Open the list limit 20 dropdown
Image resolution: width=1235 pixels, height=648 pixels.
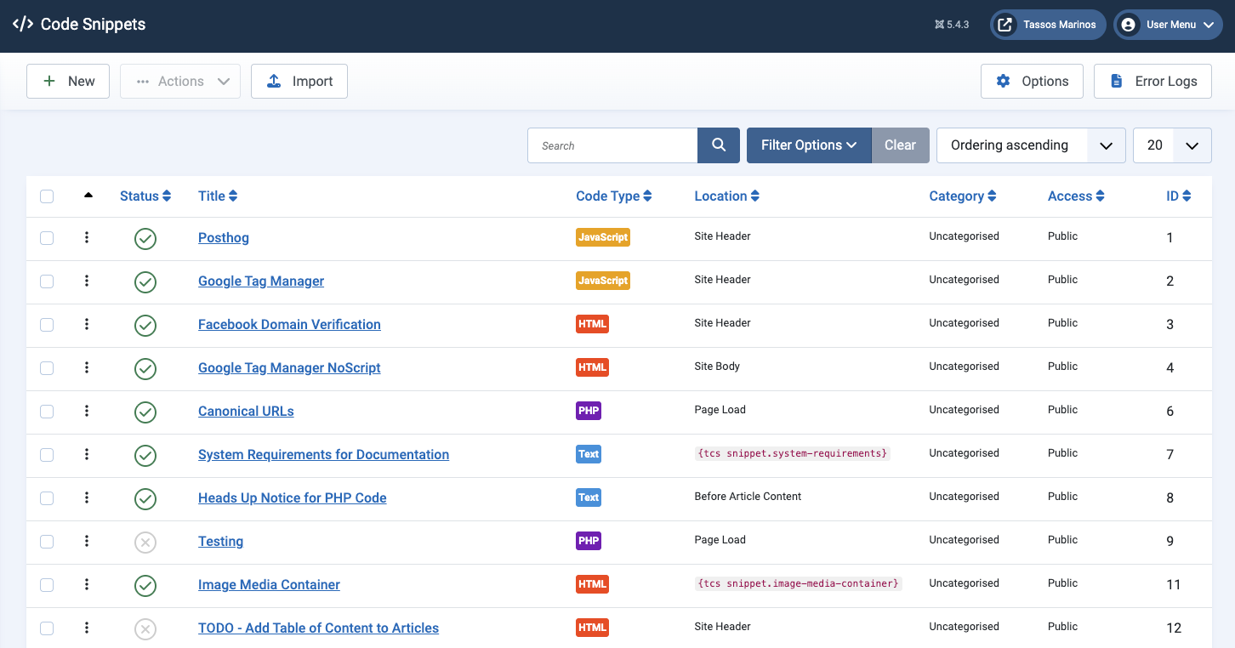pos(1172,145)
